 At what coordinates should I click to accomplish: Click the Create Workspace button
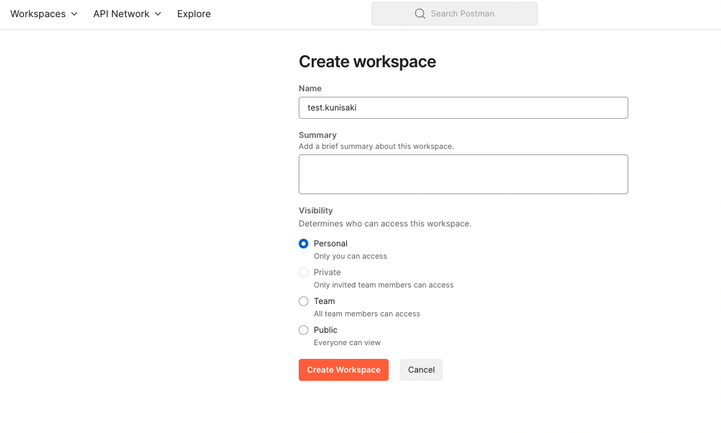click(x=343, y=369)
